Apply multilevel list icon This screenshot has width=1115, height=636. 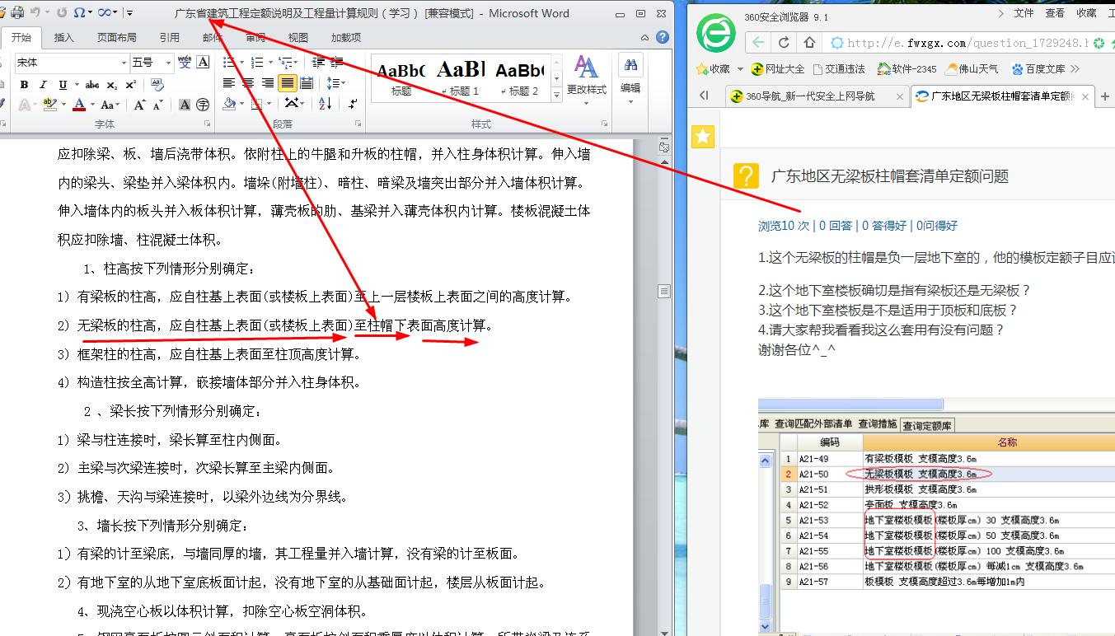click(284, 63)
